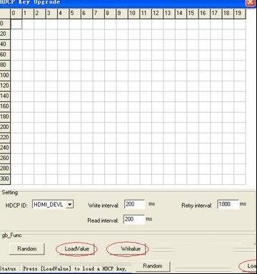Select column header 17
This screenshot has height=274, width=257.
216,14
